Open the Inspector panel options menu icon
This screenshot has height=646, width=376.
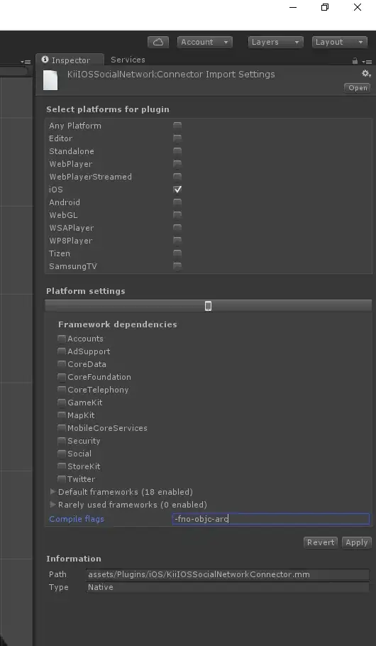(x=367, y=61)
